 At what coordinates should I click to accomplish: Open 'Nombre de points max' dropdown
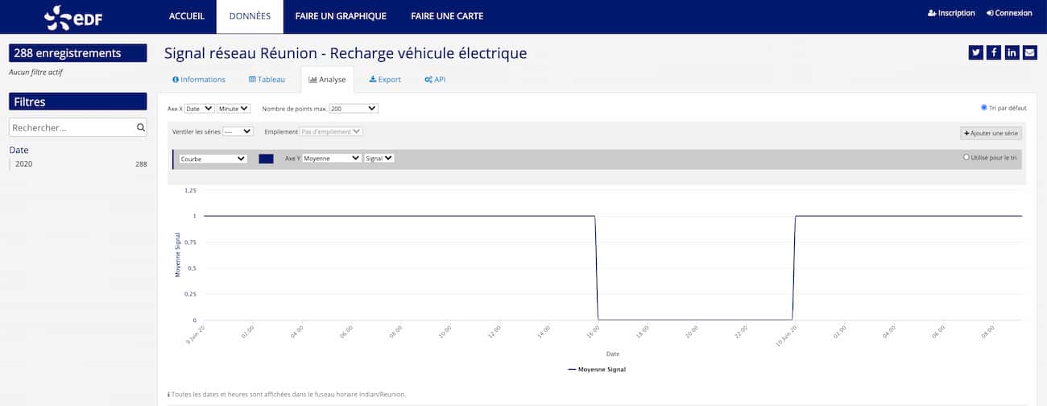click(x=354, y=108)
